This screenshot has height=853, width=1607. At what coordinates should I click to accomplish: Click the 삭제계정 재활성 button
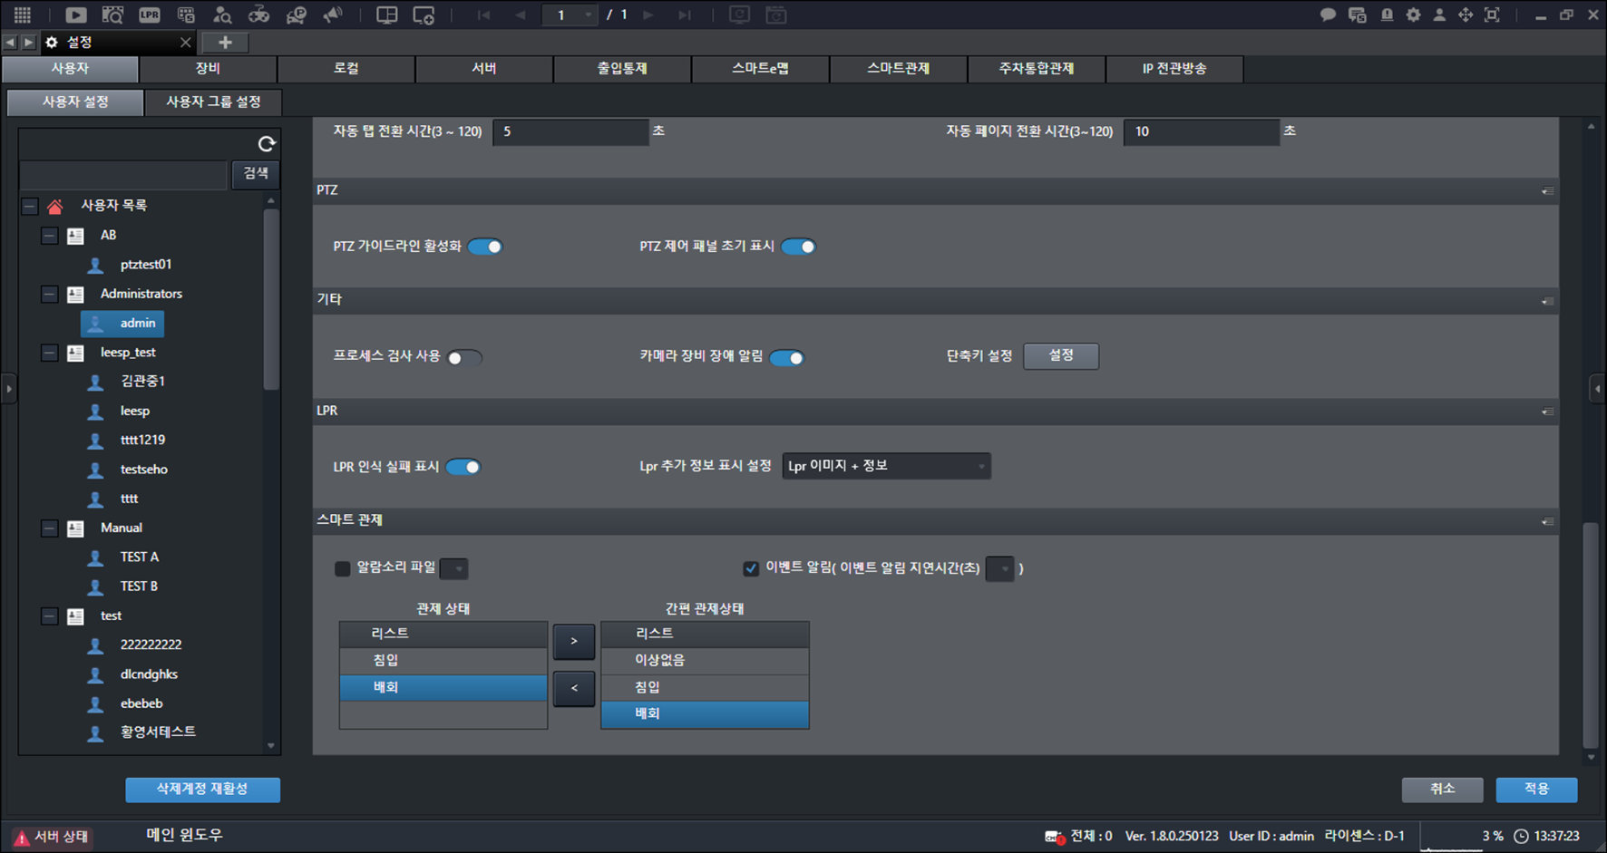[202, 790]
